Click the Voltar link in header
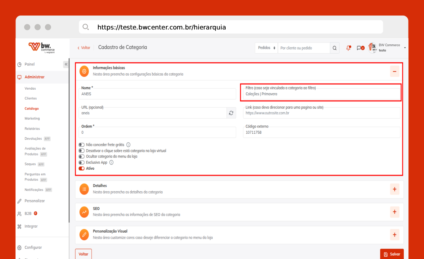The width and height of the screenshot is (424, 259). pos(84,48)
